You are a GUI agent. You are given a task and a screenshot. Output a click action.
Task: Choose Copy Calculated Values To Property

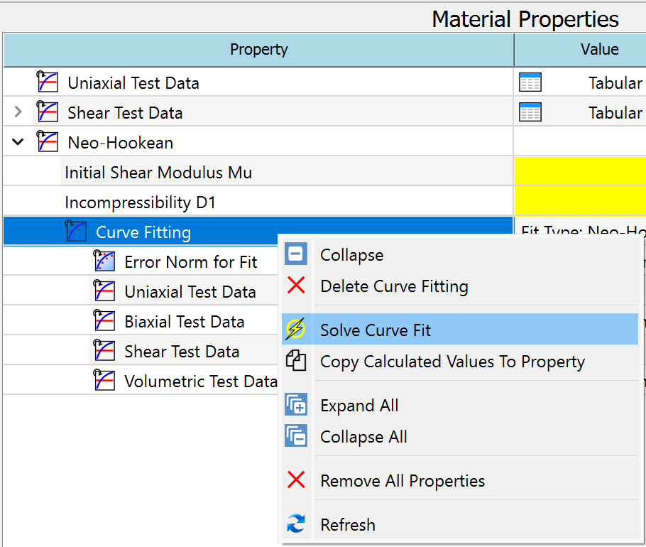[x=452, y=362]
